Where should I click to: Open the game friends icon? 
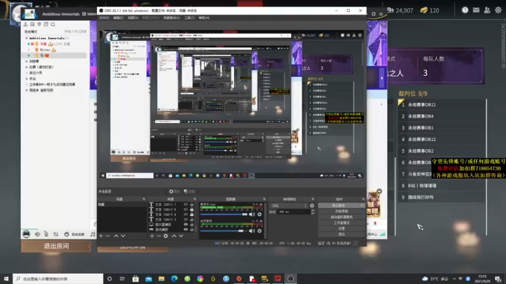click(x=487, y=10)
